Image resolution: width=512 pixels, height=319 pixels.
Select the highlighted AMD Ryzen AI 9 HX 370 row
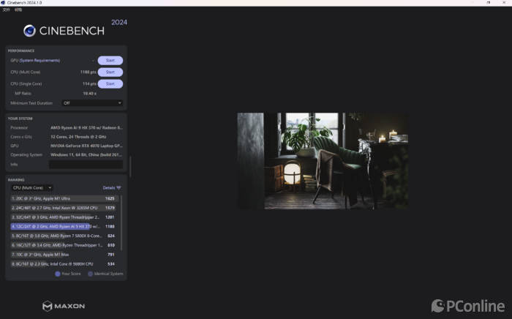[x=64, y=226]
